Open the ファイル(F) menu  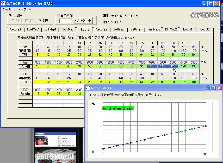click(x=9, y=9)
